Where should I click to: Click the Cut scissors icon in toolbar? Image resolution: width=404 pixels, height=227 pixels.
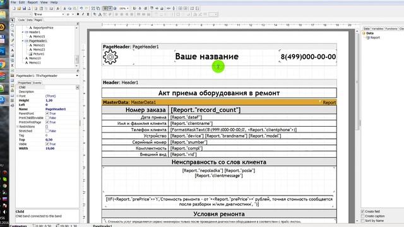click(64, 8)
